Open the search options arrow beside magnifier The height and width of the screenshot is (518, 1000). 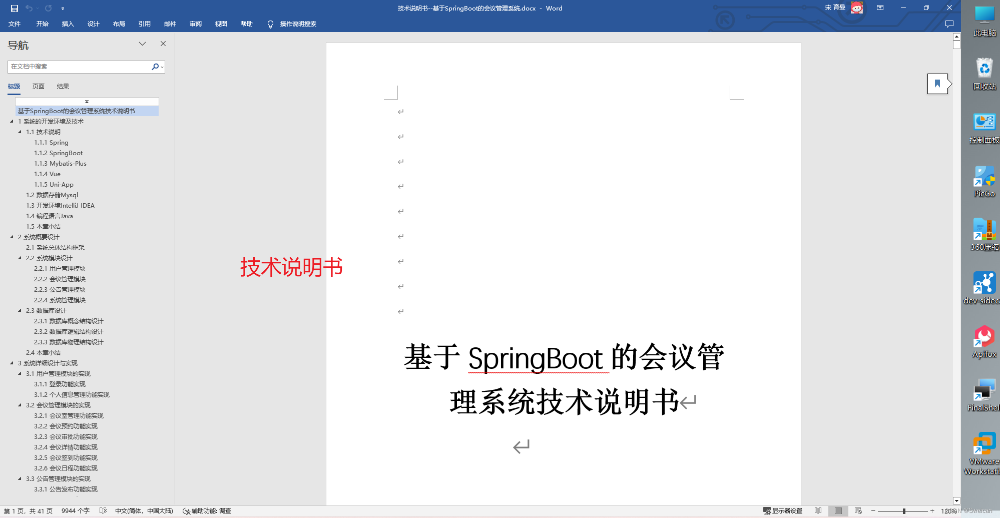(162, 67)
